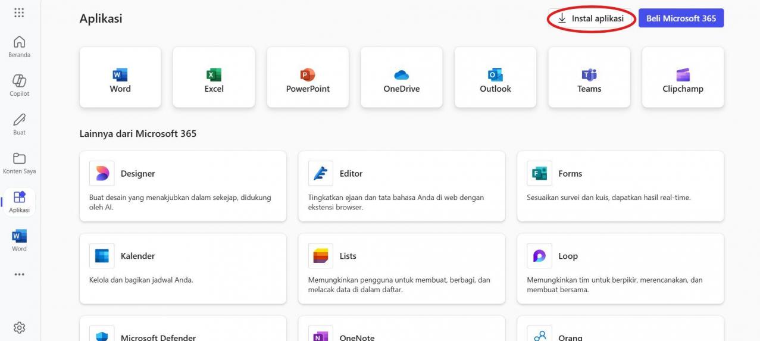Click the Instal aplikasi button
760x341 pixels.
click(x=590, y=18)
